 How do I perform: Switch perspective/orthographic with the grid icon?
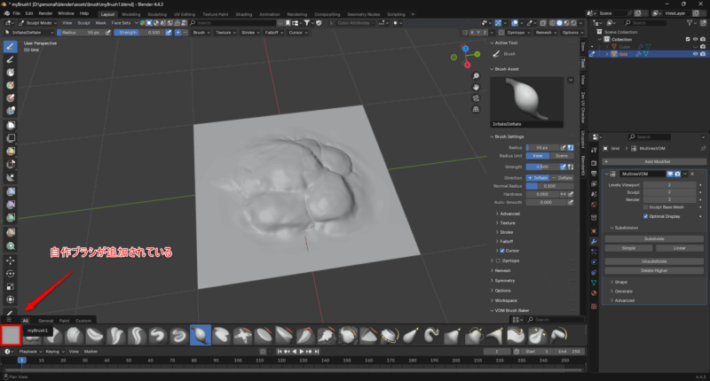pyautogui.click(x=476, y=109)
